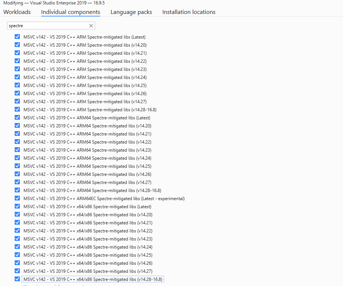Toggle ARM64EC Spectre-mitigated libs (Latest - experimental)
343x286 pixels.
coord(17,198)
